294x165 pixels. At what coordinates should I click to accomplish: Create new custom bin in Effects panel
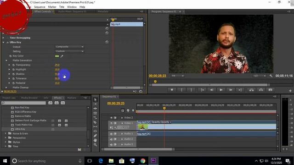coord(79,149)
